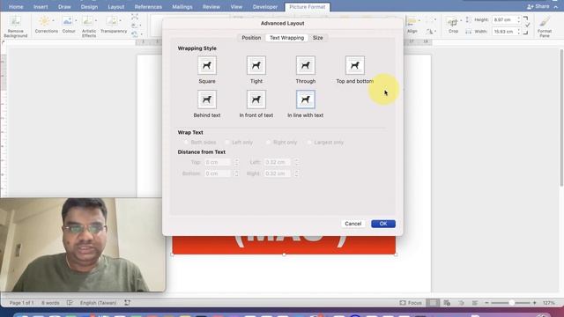564x317 pixels.
Task: Choose the Tight wrapping style icon
Action: [x=256, y=65]
